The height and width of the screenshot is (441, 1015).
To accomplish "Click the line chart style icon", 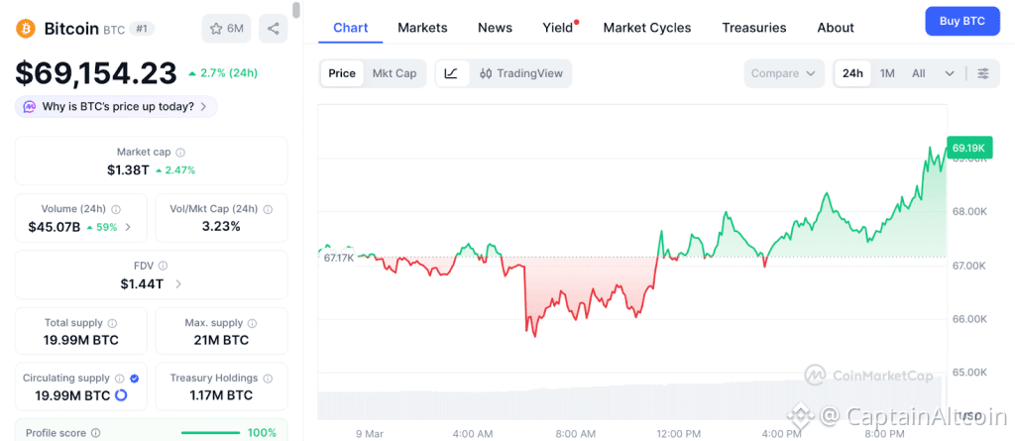I will point(451,73).
